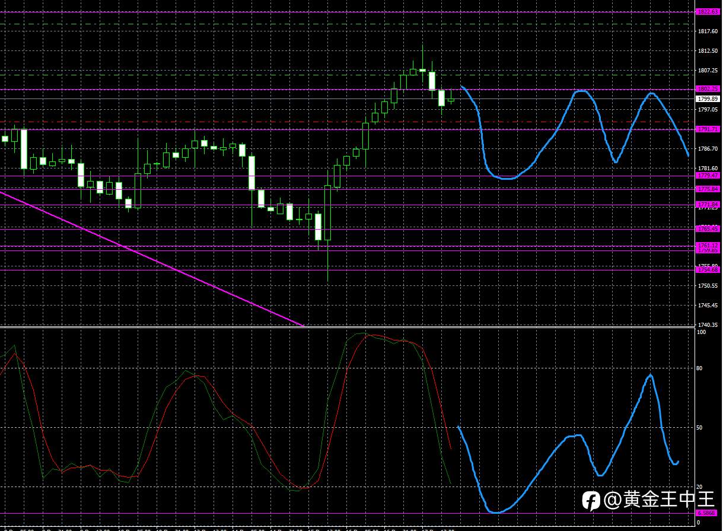Click the 1754.68 magenta price label
This screenshot has width=723, height=531.
click(708, 270)
